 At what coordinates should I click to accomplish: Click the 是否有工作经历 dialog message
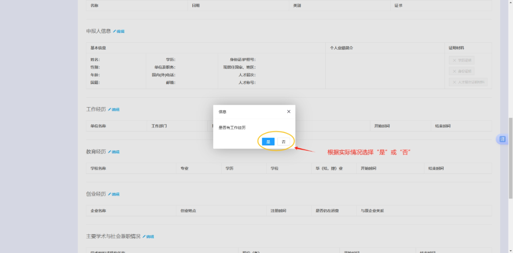(232, 127)
